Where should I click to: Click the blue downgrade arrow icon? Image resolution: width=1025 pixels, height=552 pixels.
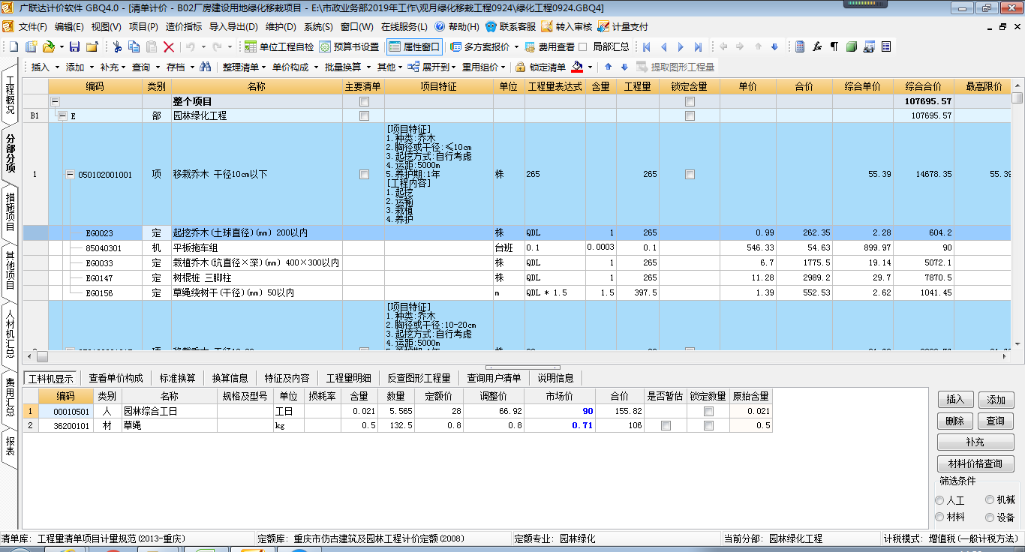tap(774, 46)
